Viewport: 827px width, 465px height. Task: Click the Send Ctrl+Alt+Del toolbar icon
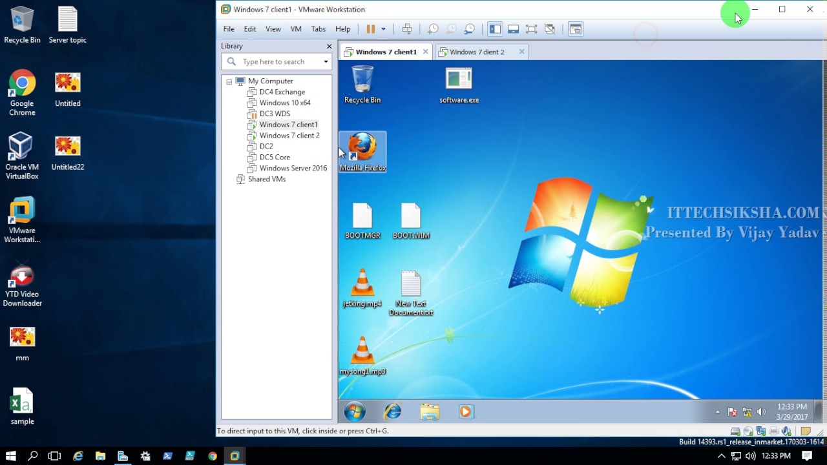pos(406,29)
